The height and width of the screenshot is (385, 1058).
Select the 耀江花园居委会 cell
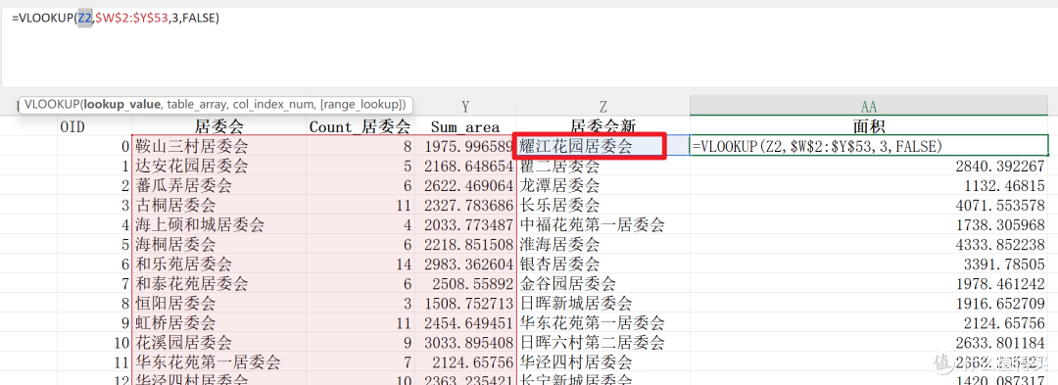(x=603, y=146)
